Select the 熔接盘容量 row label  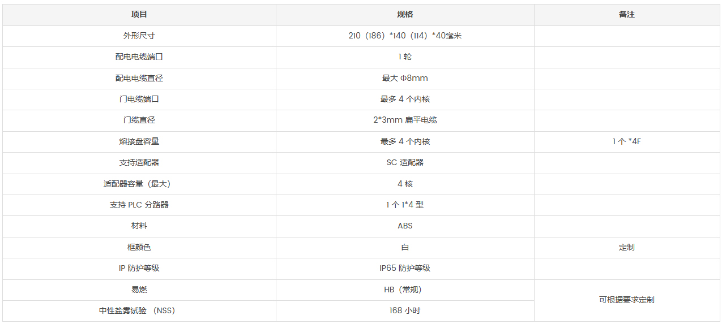tap(139, 141)
